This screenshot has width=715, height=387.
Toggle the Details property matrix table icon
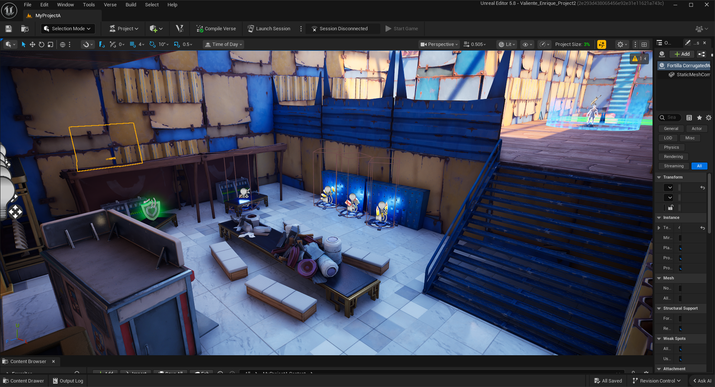[689, 118]
